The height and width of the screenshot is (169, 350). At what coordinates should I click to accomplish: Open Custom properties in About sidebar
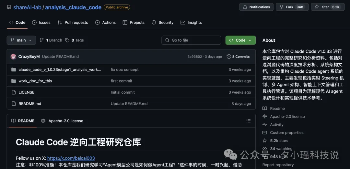283,133
